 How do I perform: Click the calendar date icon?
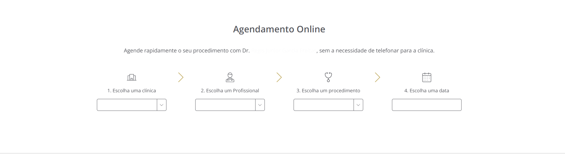[427, 77]
